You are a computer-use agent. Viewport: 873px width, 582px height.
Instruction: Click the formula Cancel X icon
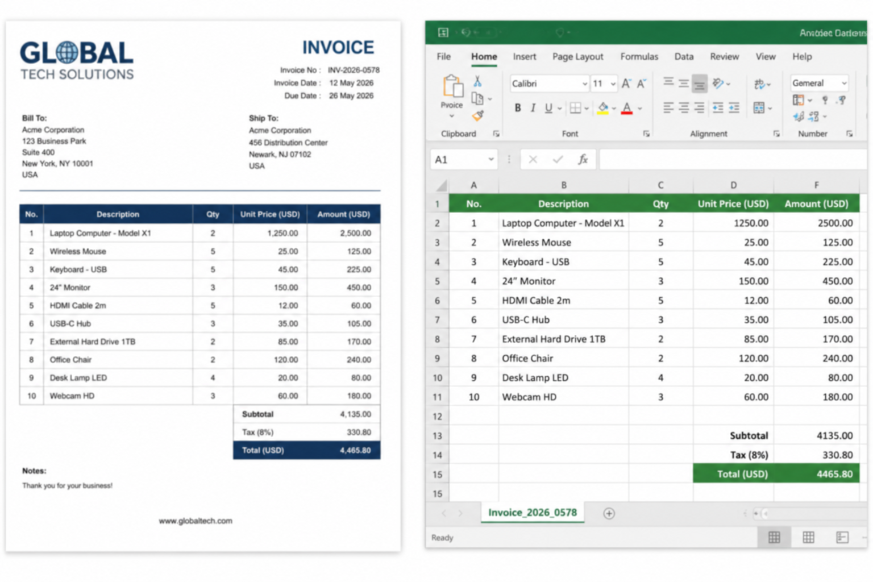533,160
